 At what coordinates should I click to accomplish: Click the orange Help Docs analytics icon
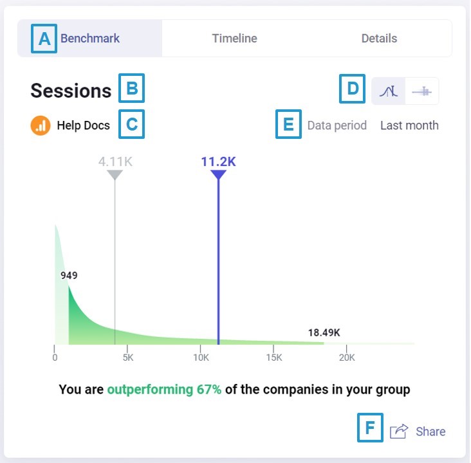click(x=41, y=125)
